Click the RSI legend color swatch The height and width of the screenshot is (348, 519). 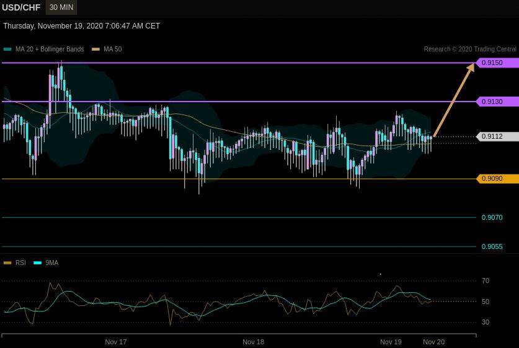pyautogui.click(x=7, y=263)
